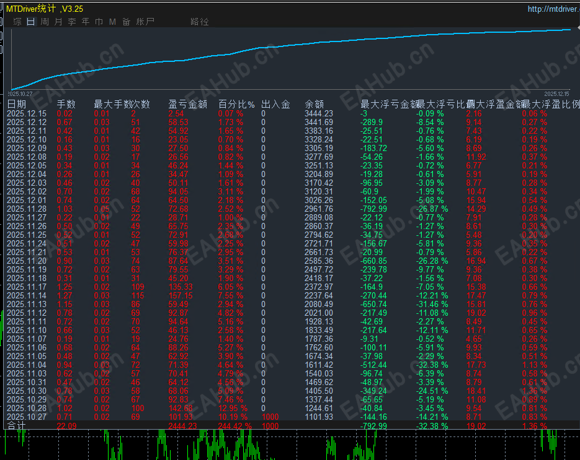Image resolution: width=580 pixels, height=460 pixels.
Task: Click the 最大手数 column header
Action: [x=112, y=105]
